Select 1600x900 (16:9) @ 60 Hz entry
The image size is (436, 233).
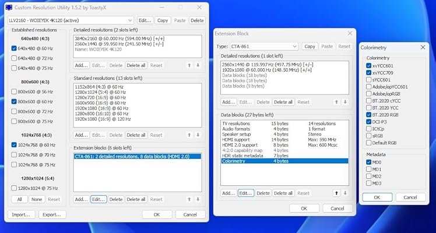138,103
